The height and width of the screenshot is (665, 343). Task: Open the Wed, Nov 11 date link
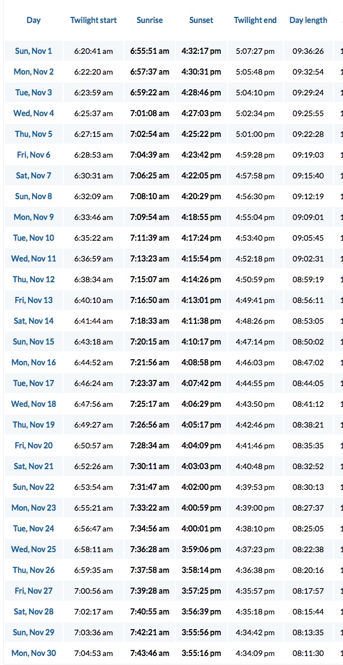(x=34, y=259)
